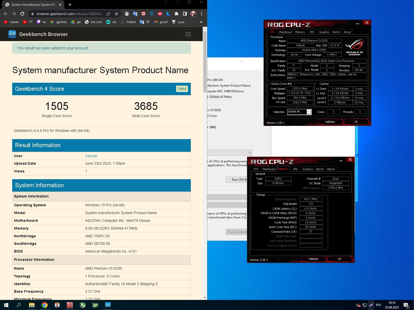
Task: Open the Chrome three-dot menu
Action: pyautogui.click(x=201, y=14)
